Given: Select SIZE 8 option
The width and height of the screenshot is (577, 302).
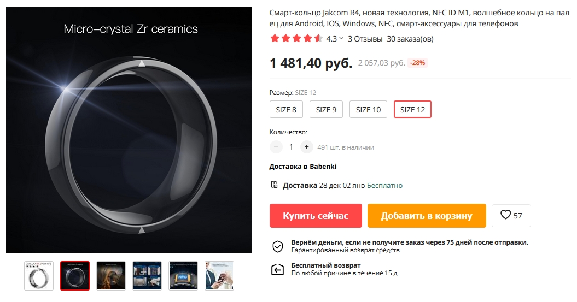Looking at the screenshot, I should click(x=286, y=109).
